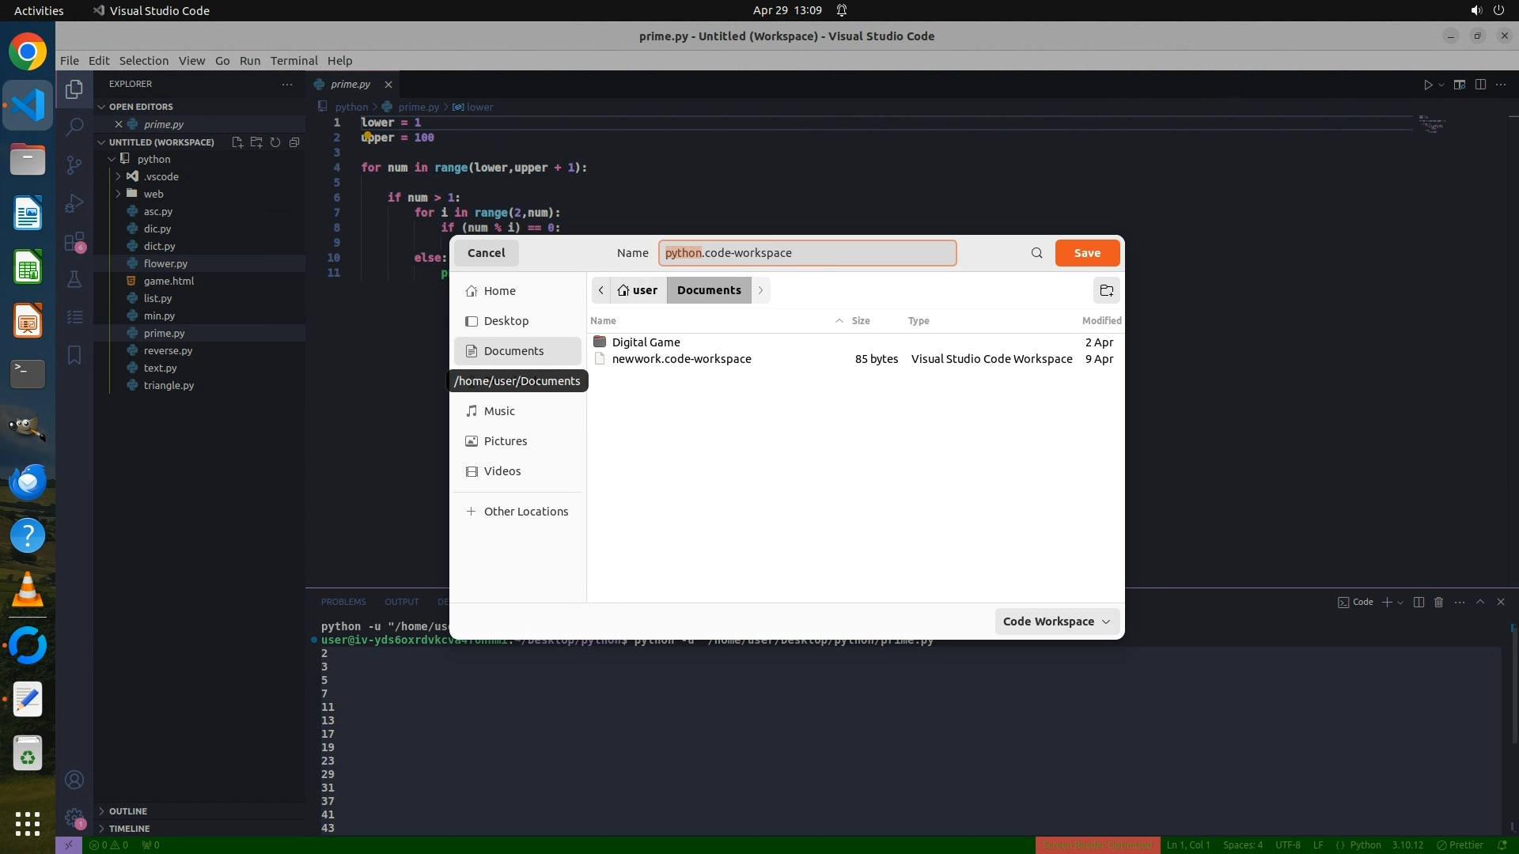Expand the OUTLINE section
Viewport: 1519px width, 854px height.
click(128, 811)
